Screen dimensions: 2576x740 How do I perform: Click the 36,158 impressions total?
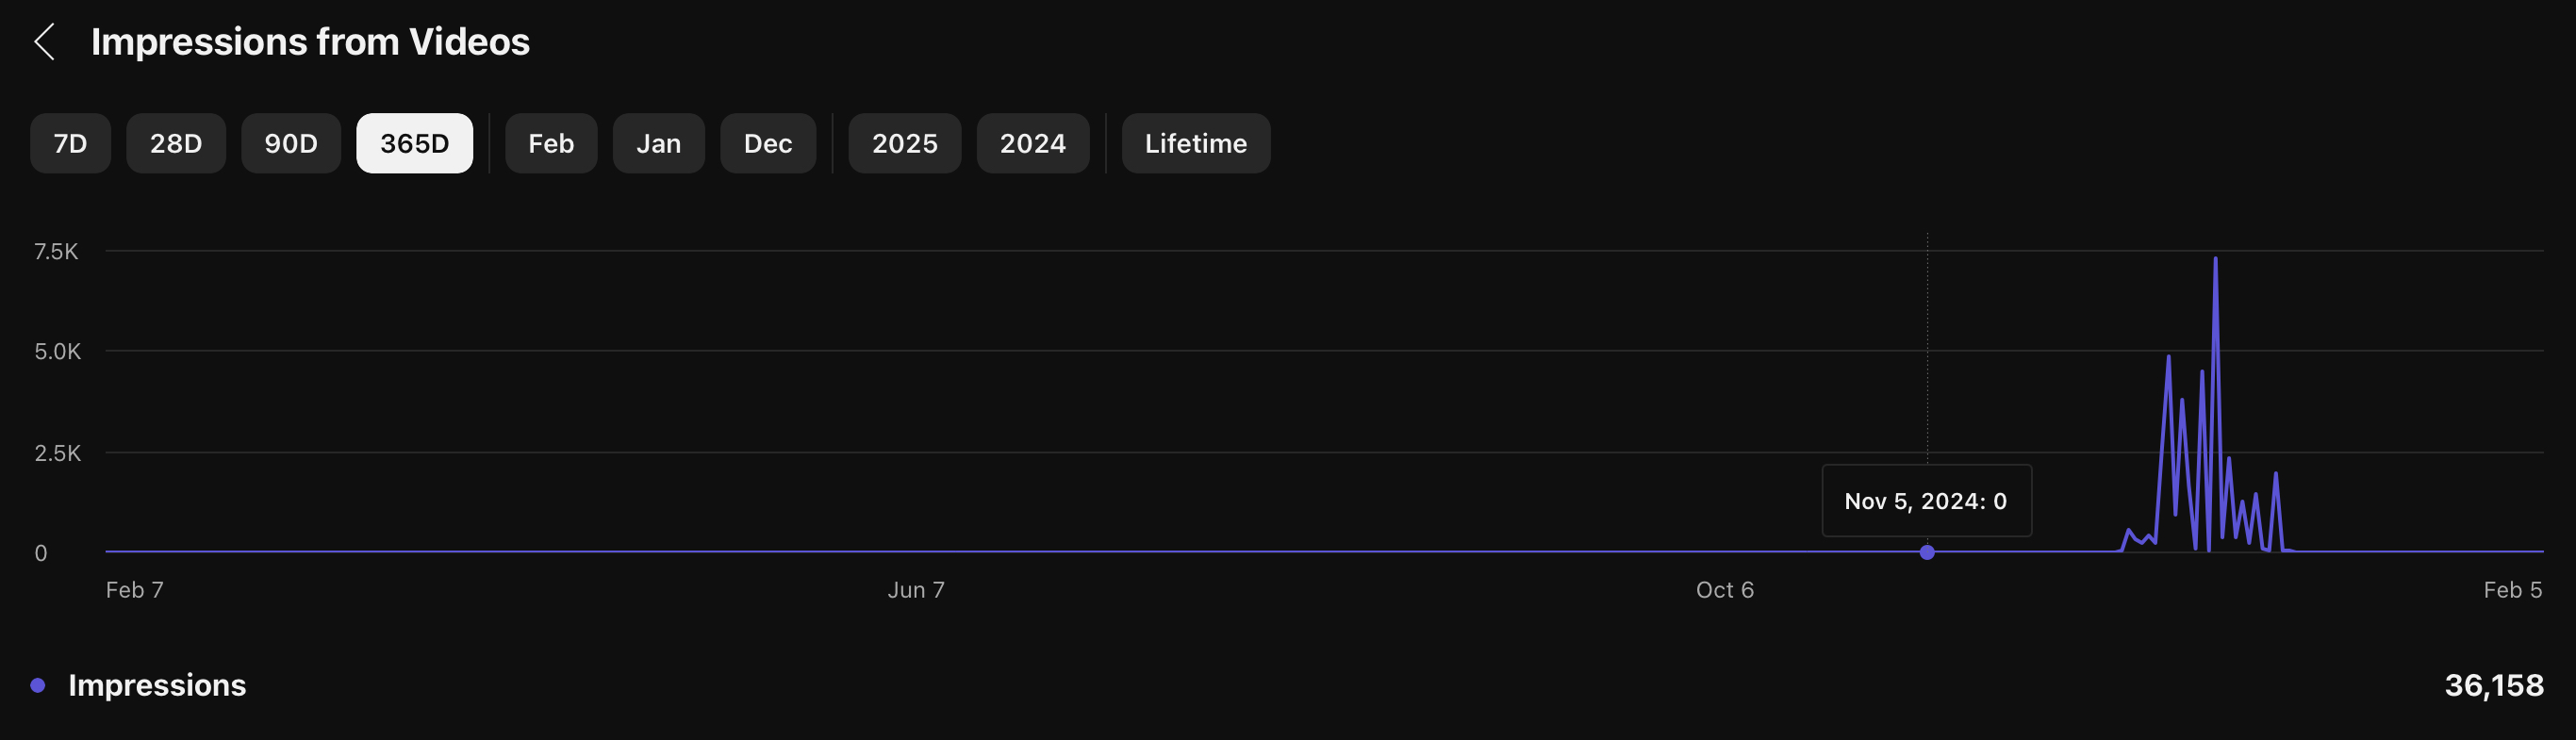coord(2493,685)
